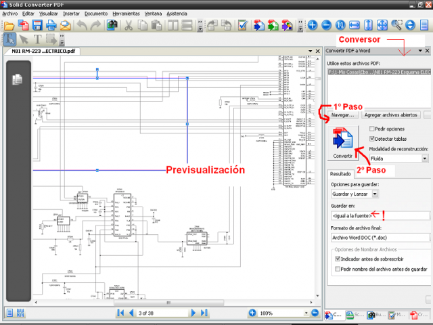Select the listed PDF file N81 RM-223 Esquema
433x325 pixels.
click(x=379, y=72)
